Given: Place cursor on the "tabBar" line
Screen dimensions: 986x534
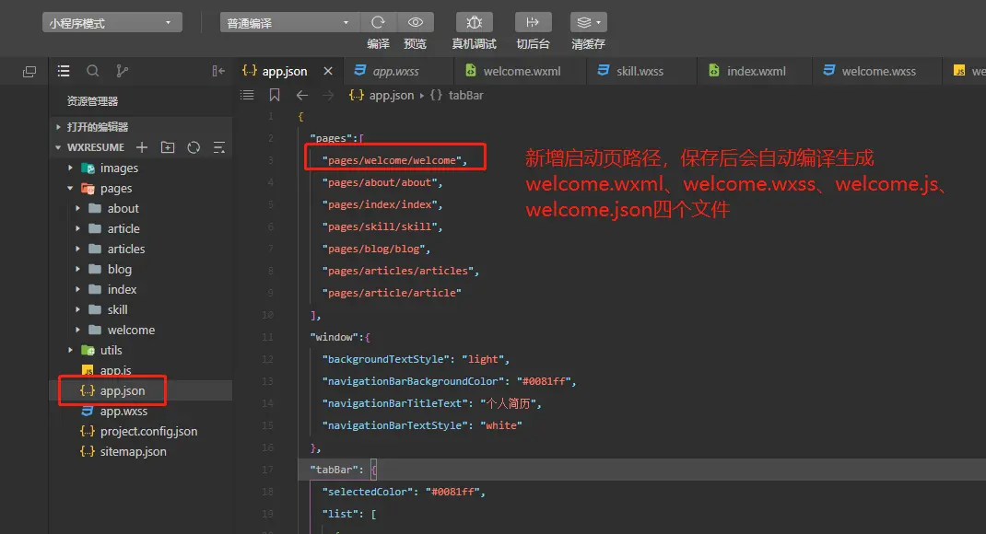Looking at the screenshot, I should (x=641, y=470).
